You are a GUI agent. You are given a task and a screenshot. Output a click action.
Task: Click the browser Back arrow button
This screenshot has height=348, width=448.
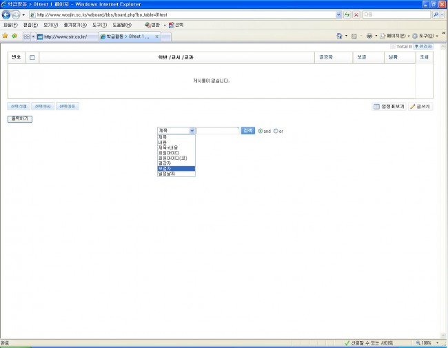point(6,14)
